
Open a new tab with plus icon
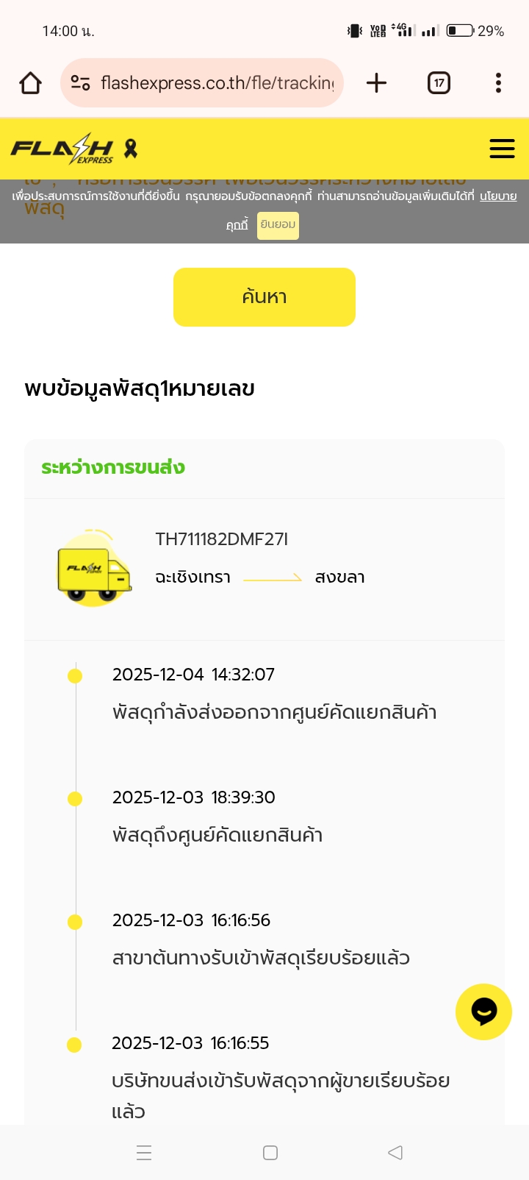376,83
